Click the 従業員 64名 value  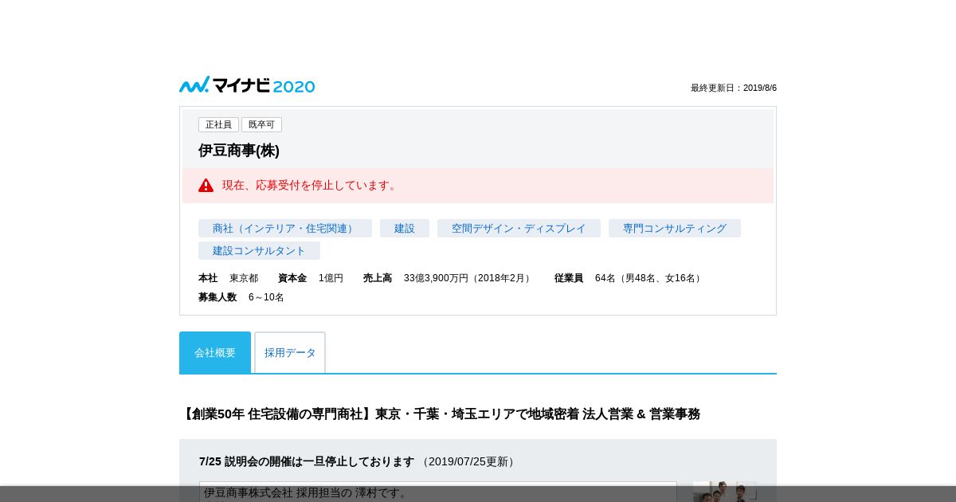click(x=649, y=278)
